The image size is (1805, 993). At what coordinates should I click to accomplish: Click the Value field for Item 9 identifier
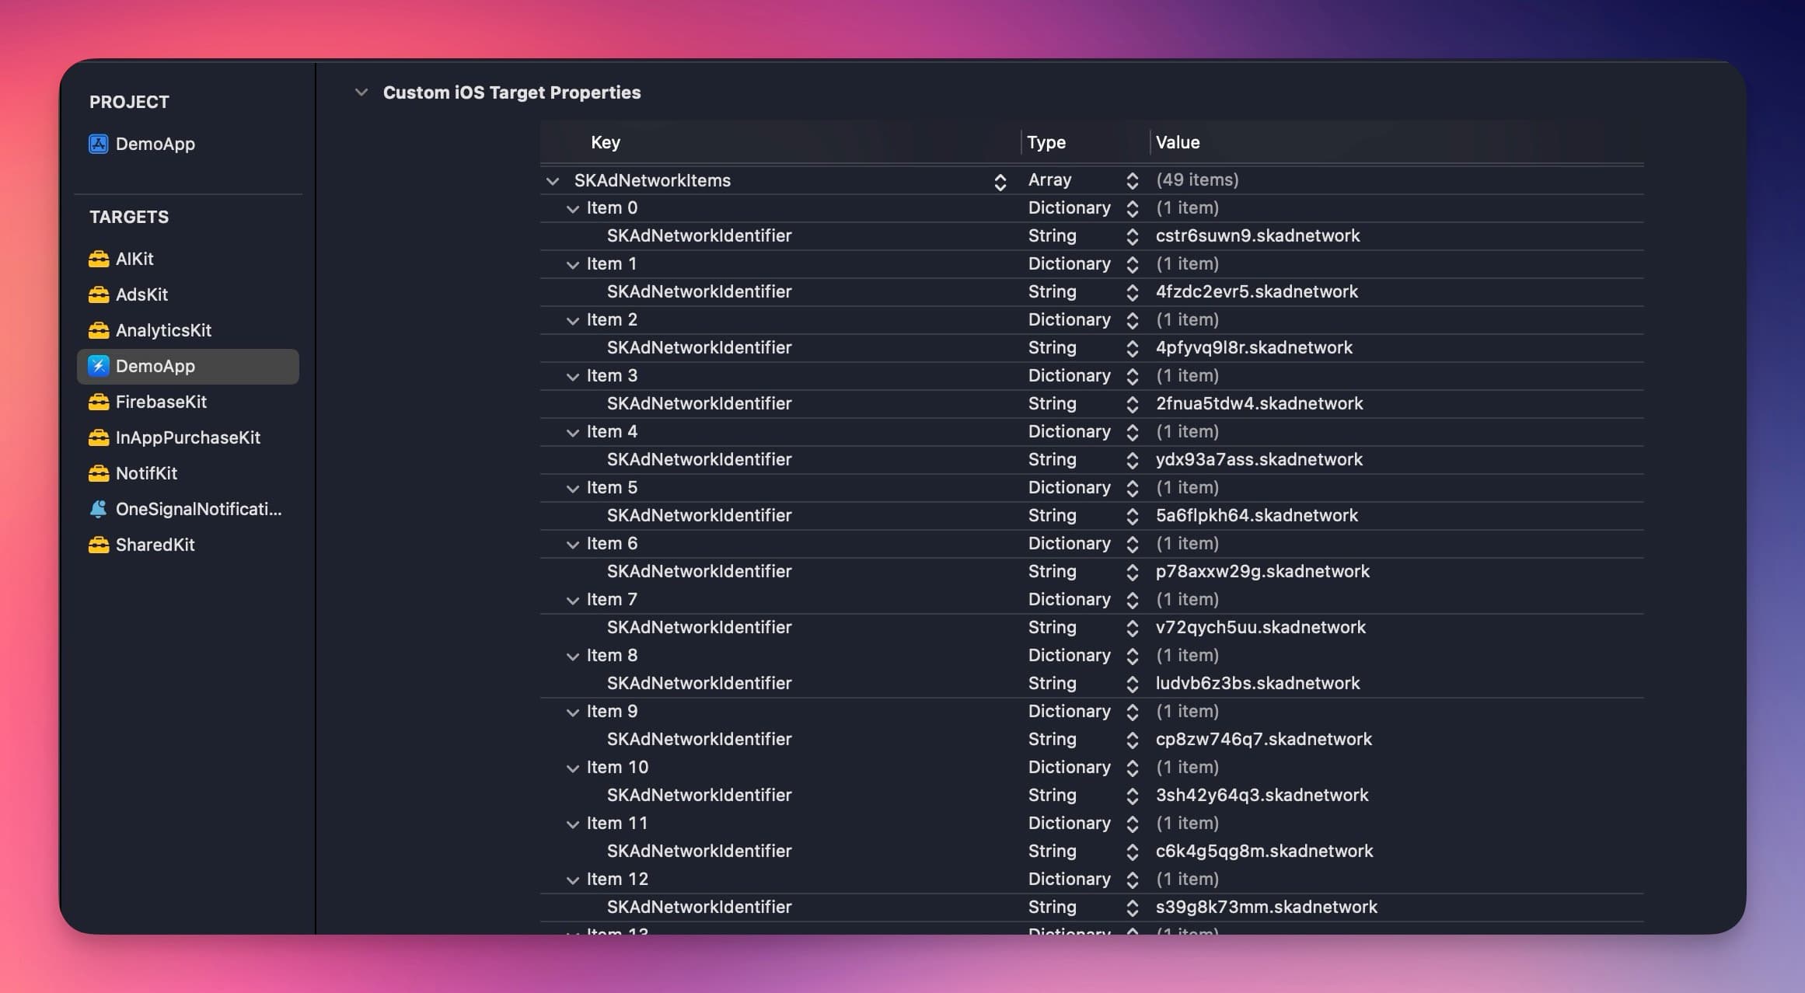point(1263,737)
